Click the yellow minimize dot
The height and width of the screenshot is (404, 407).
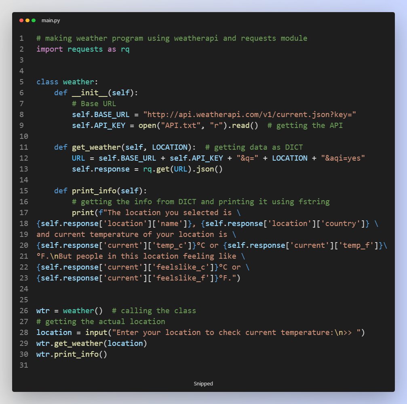pyautogui.click(x=27, y=21)
